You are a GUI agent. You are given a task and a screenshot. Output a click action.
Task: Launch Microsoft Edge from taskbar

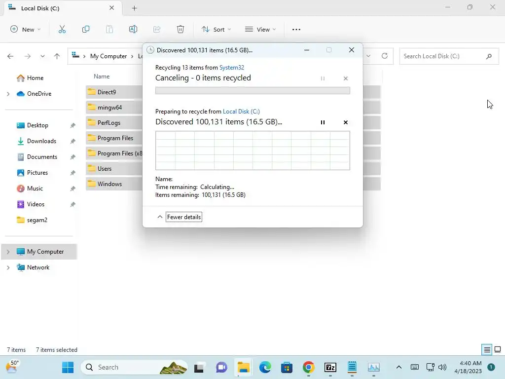(x=265, y=367)
